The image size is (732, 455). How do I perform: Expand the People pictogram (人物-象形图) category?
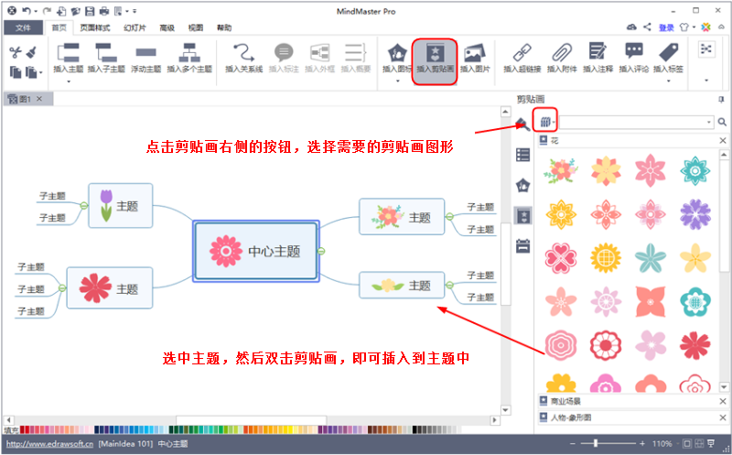628,417
